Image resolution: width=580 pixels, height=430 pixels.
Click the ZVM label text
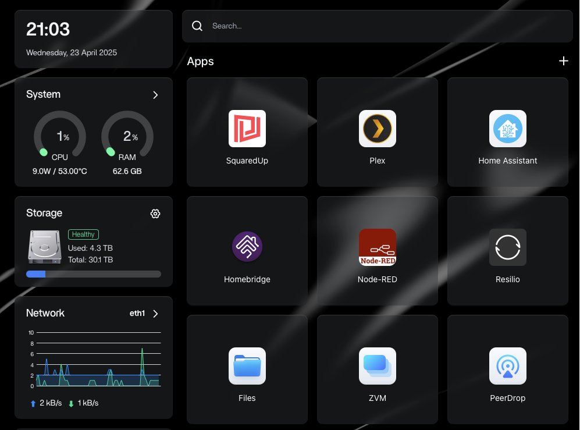378,398
